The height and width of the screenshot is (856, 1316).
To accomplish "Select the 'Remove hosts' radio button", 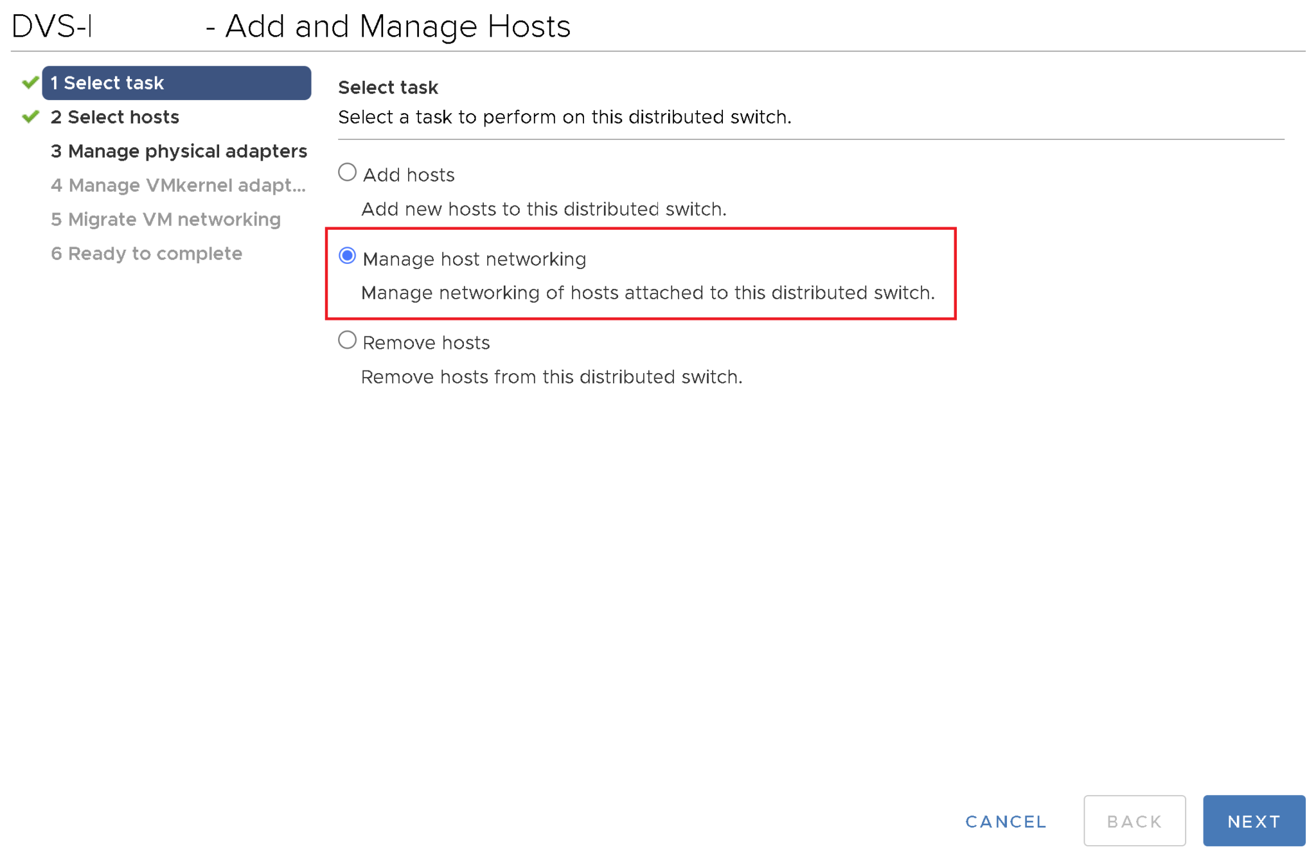I will tap(347, 339).
